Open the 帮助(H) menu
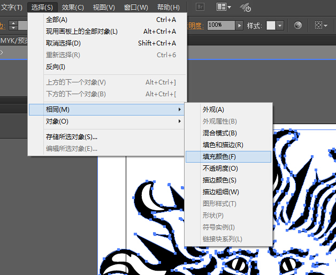 click(169, 7)
